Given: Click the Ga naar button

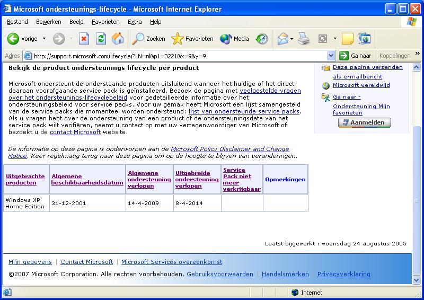Looking at the screenshot, I should [x=356, y=56].
